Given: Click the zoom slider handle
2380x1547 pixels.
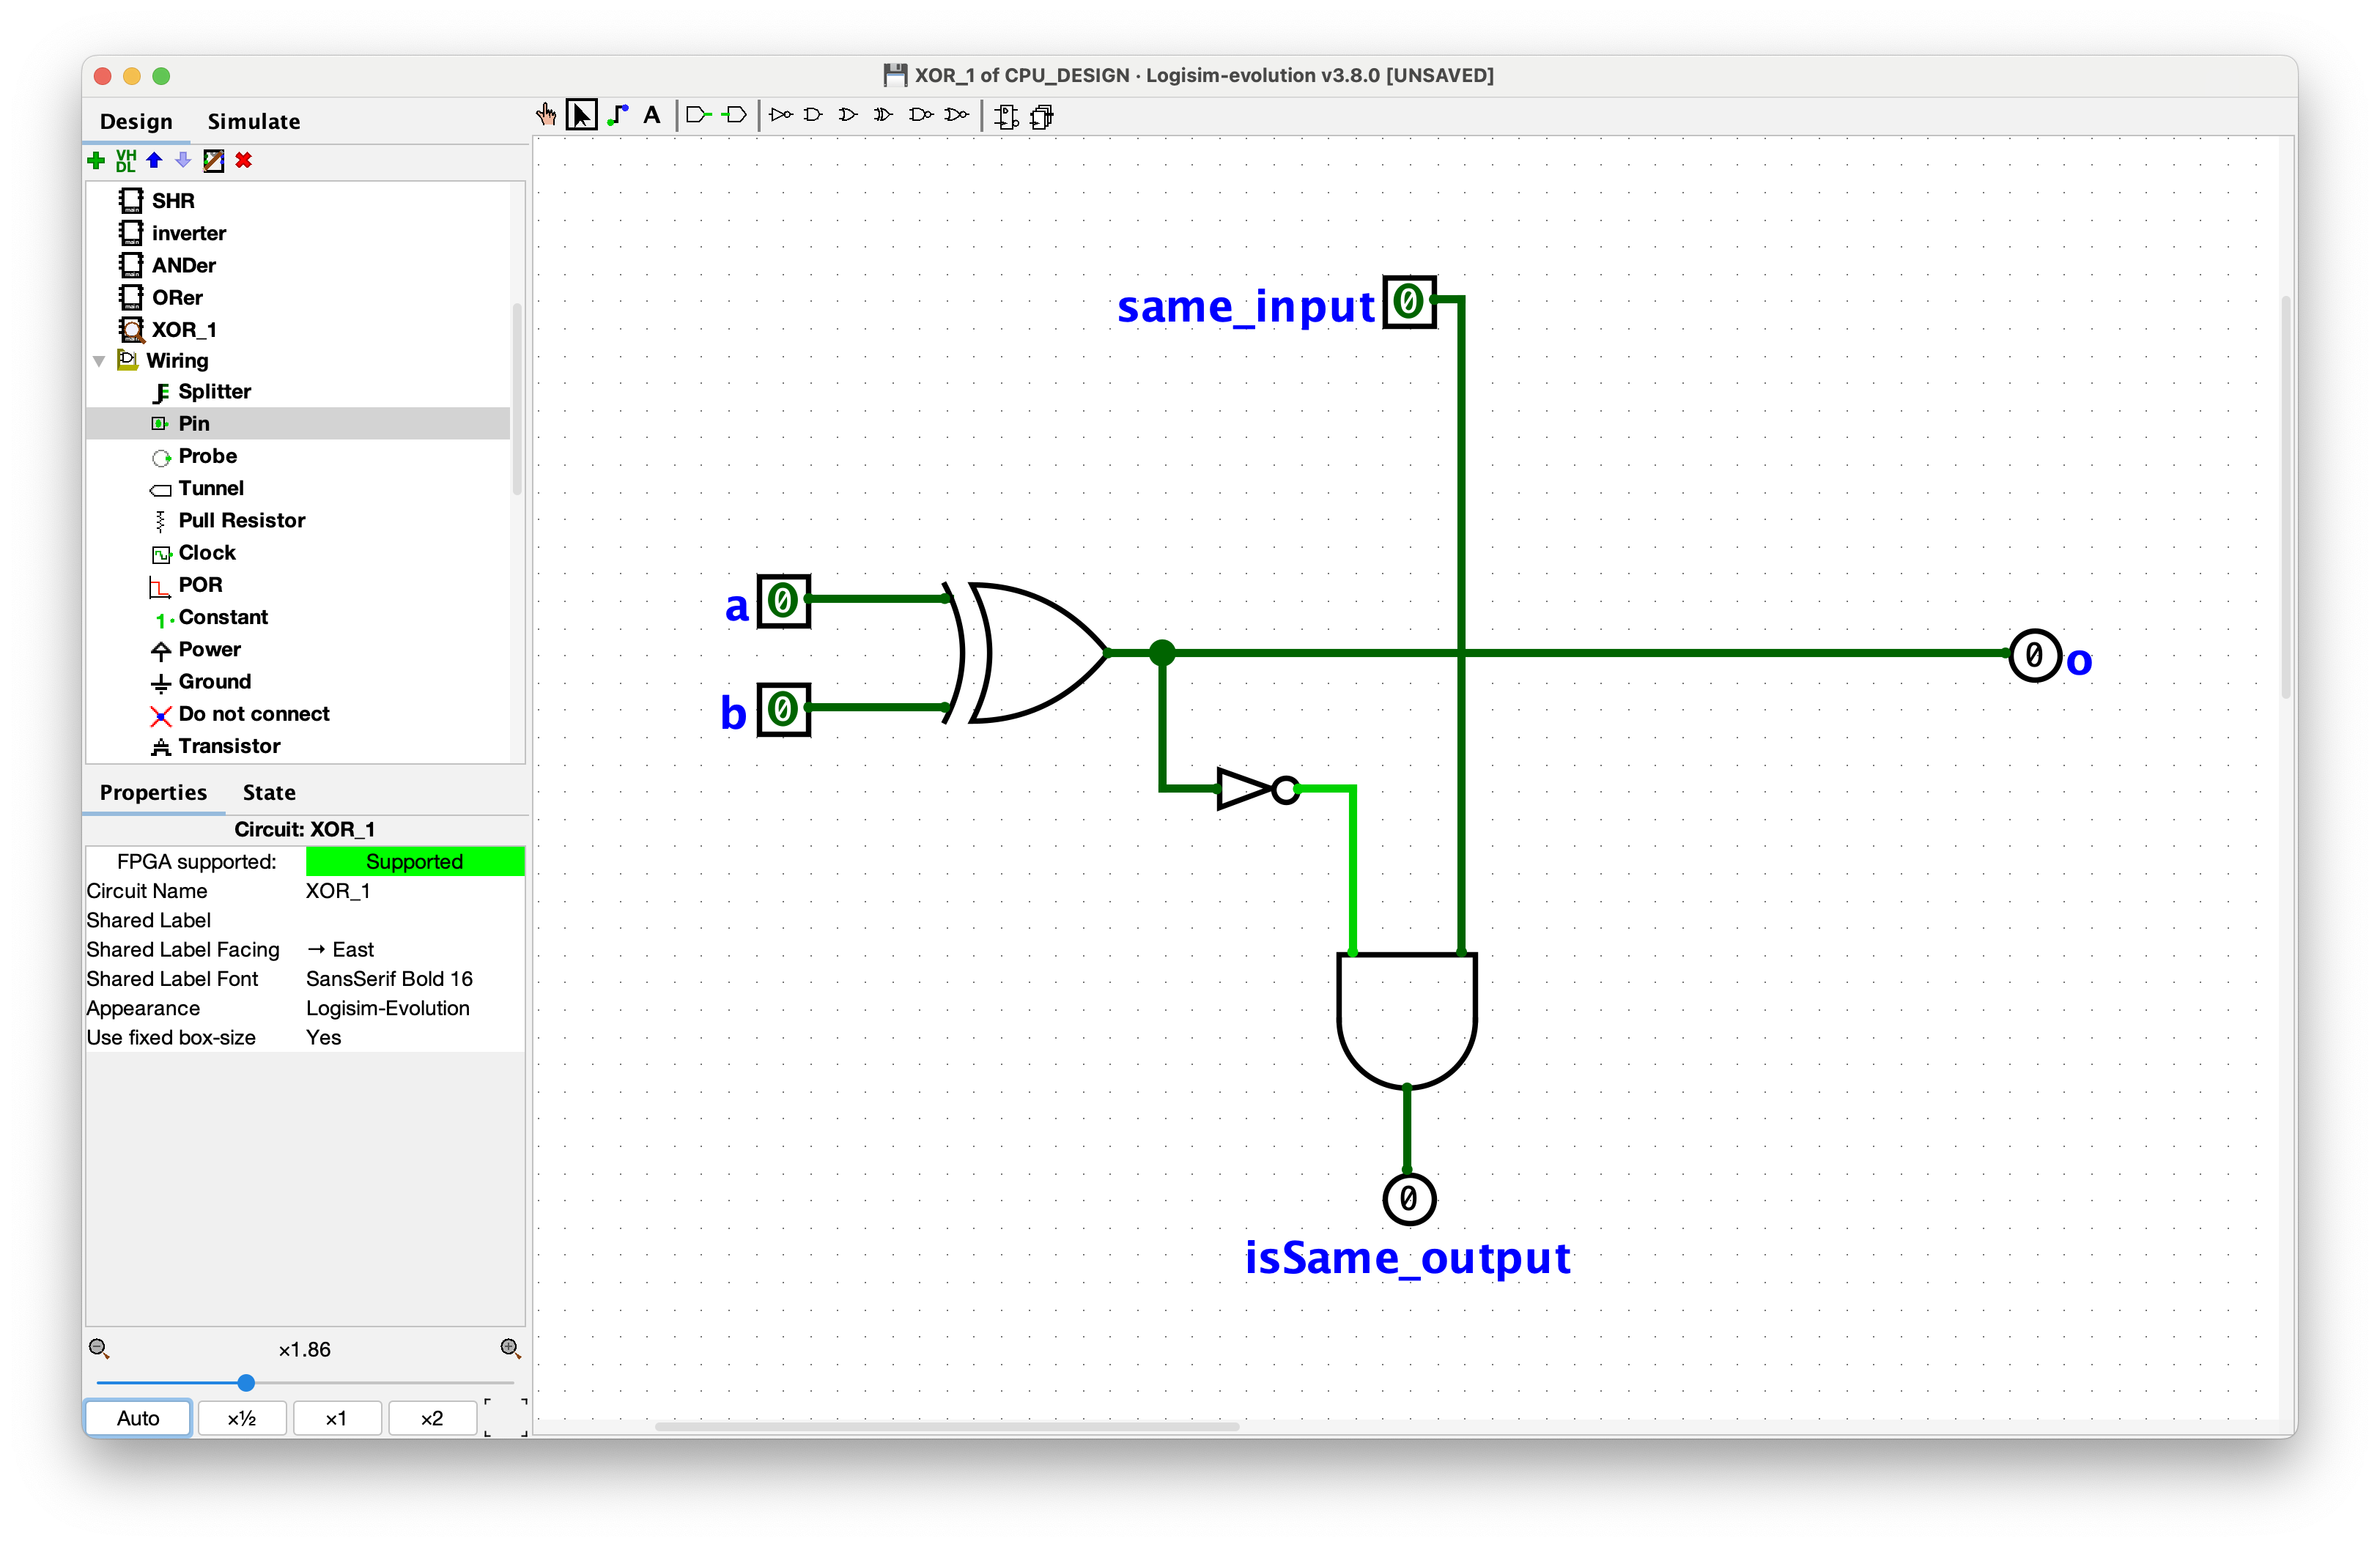Looking at the screenshot, I should pyautogui.click(x=246, y=1383).
